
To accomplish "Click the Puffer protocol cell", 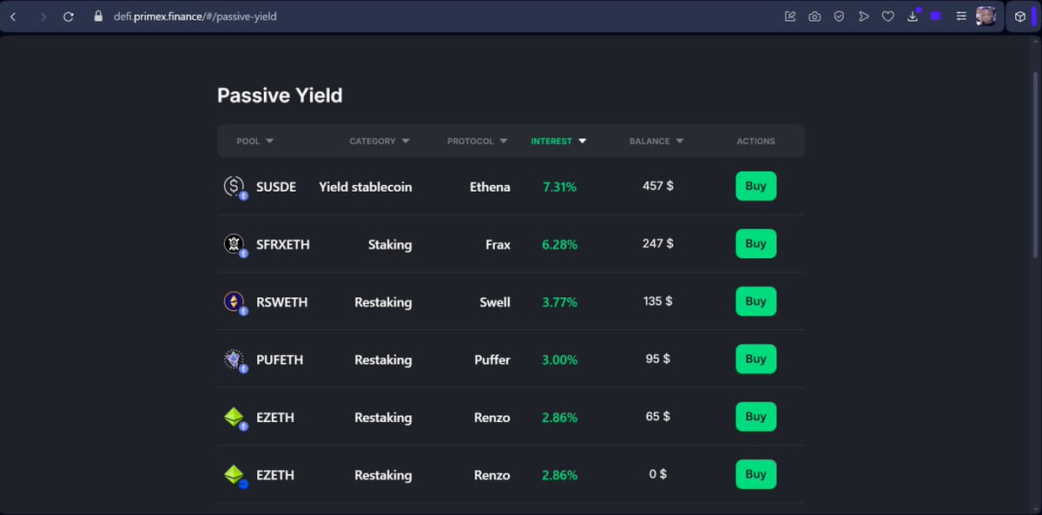I will (492, 360).
